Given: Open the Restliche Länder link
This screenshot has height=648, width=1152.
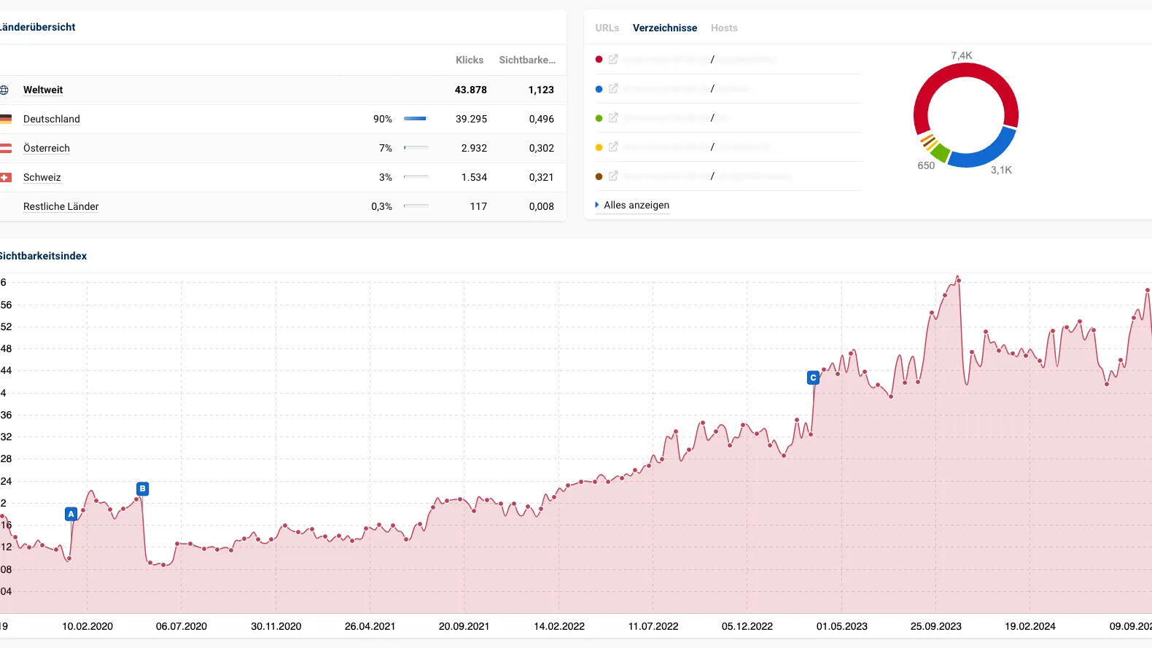Looking at the screenshot, I should (x=61, y=206).
